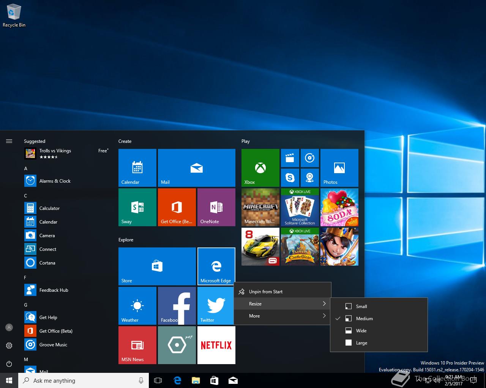The height and width of the screenshot is (388, 486).
Task: Open Settings gear in Start sidebar
Action: click(x=9, y=346)
